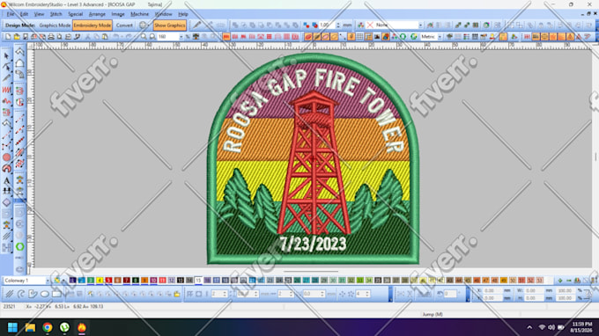This screenshot has height=336, width=599.
Task: Click the green circular arrow icon
Action: [x=403, y=37]
